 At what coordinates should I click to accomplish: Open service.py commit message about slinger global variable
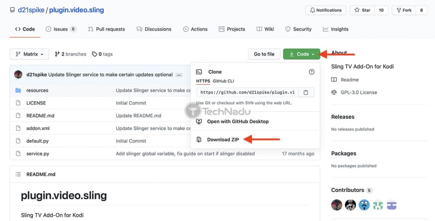[185, 154]
